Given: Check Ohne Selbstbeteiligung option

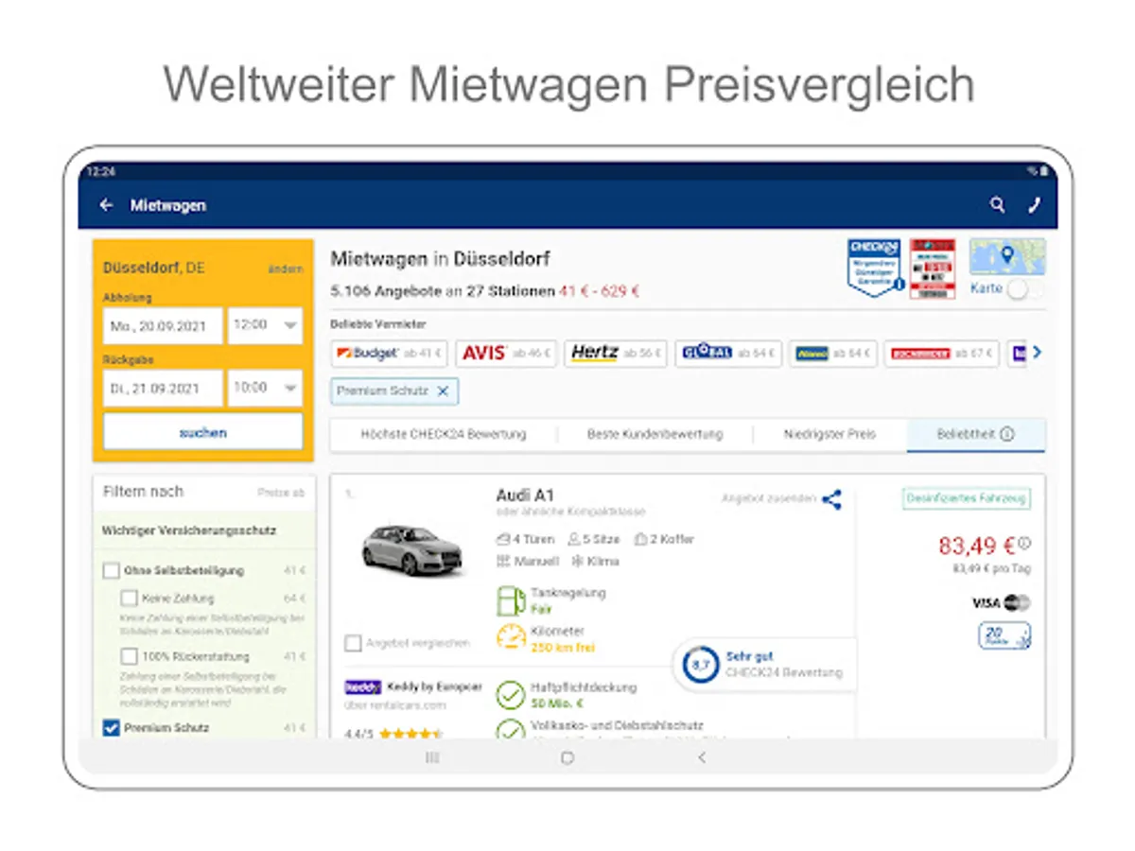Looking at the screenshot, I should [112, 571].
